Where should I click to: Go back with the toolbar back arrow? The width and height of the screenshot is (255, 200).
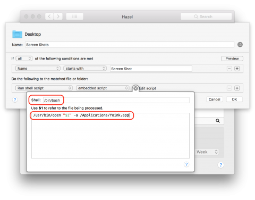click(49, 16)
